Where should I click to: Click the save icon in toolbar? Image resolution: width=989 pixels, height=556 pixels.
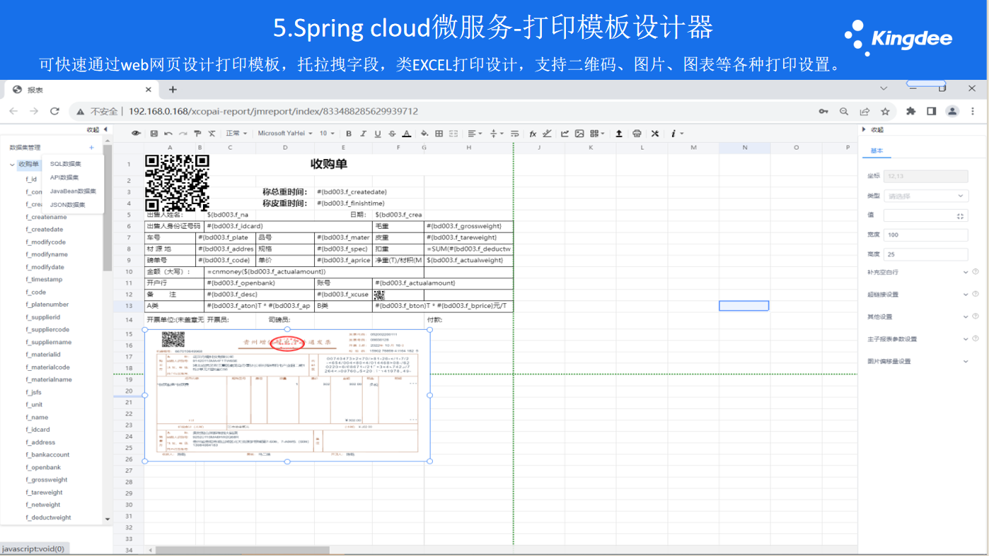[x=154, y=134]
